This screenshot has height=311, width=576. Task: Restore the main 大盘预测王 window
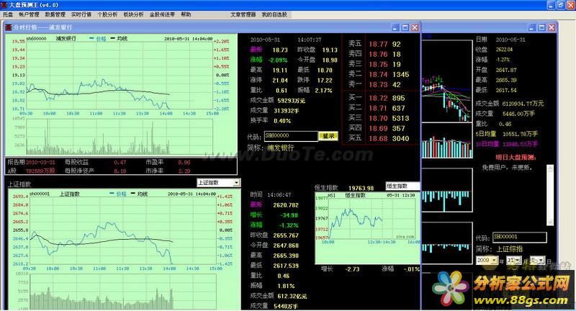[561, 5]
